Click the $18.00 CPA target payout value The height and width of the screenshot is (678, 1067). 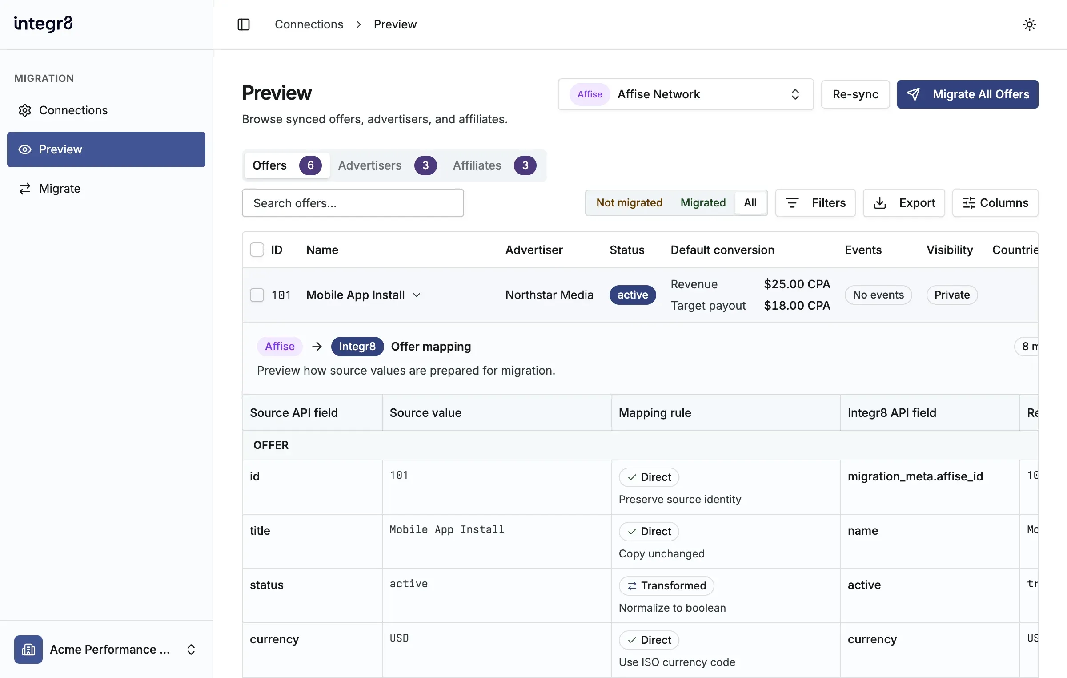pos(797,306)
